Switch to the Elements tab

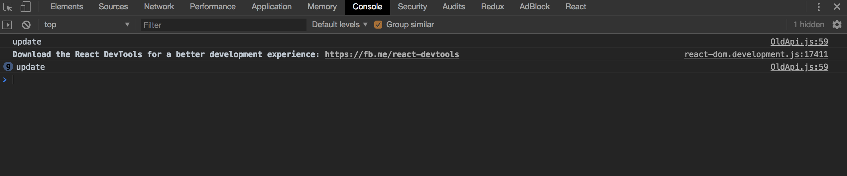[x=66, y=7]
